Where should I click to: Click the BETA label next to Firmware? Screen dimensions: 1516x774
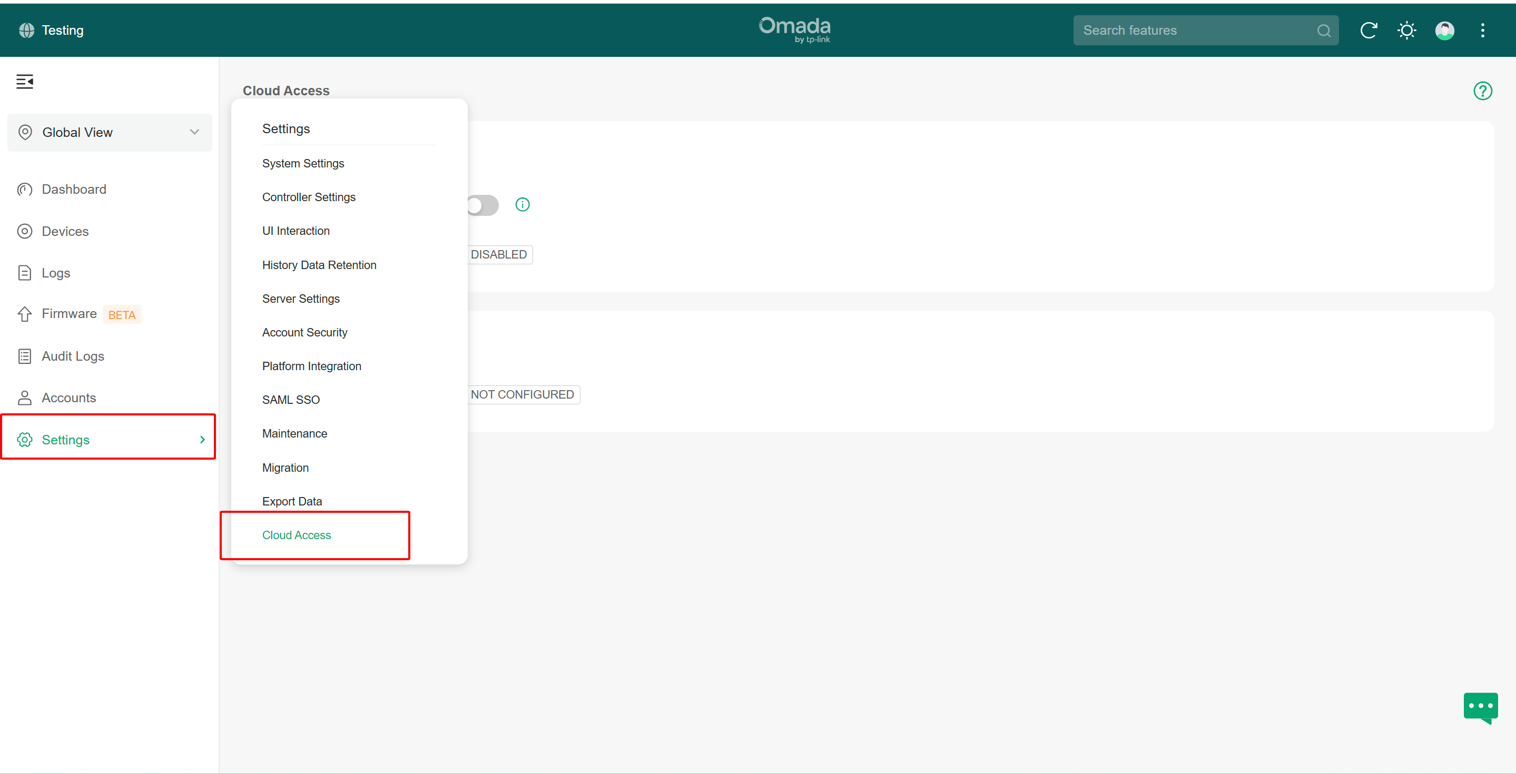[x=122, y=315]
